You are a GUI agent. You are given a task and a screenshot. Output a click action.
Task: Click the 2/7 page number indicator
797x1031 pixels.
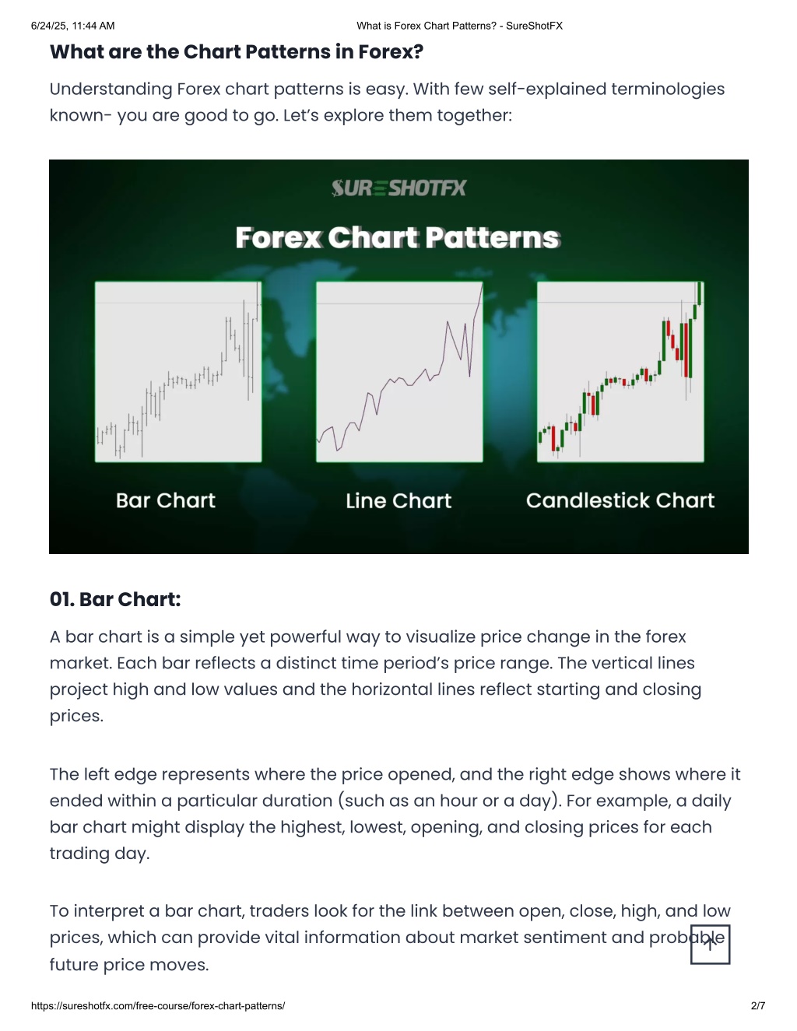click(758, 1005)
